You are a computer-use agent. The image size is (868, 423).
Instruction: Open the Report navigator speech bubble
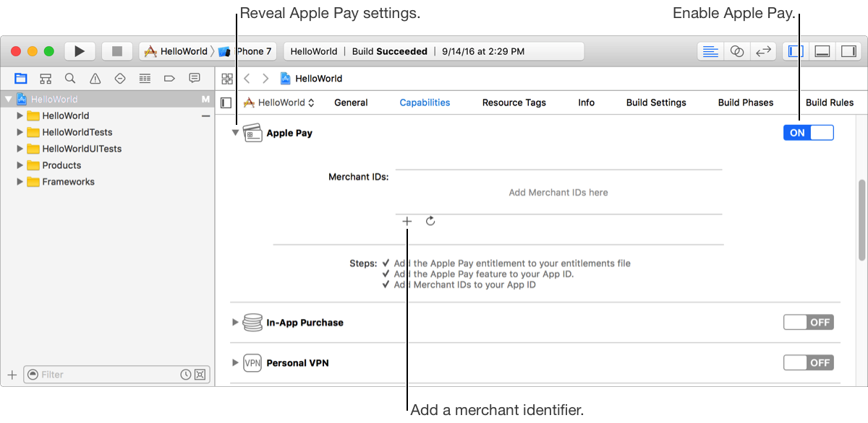pyautogui.click(x=194, y=78)
